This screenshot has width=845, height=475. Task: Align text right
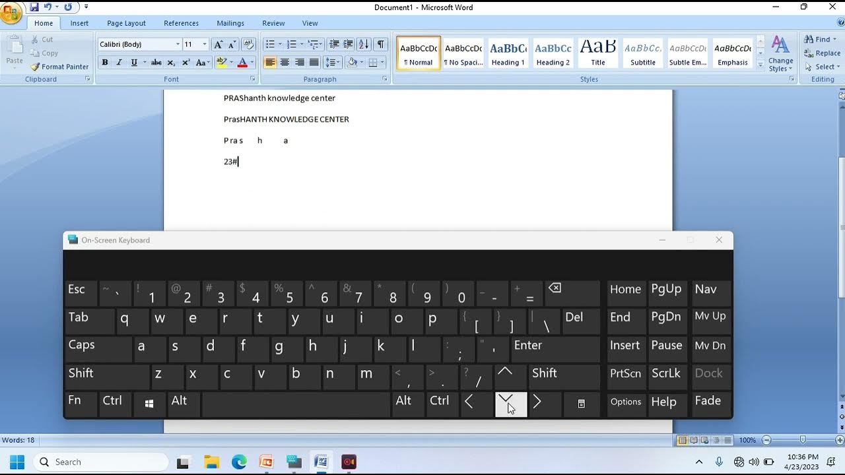pyautogui.click(x=299, y=63)
